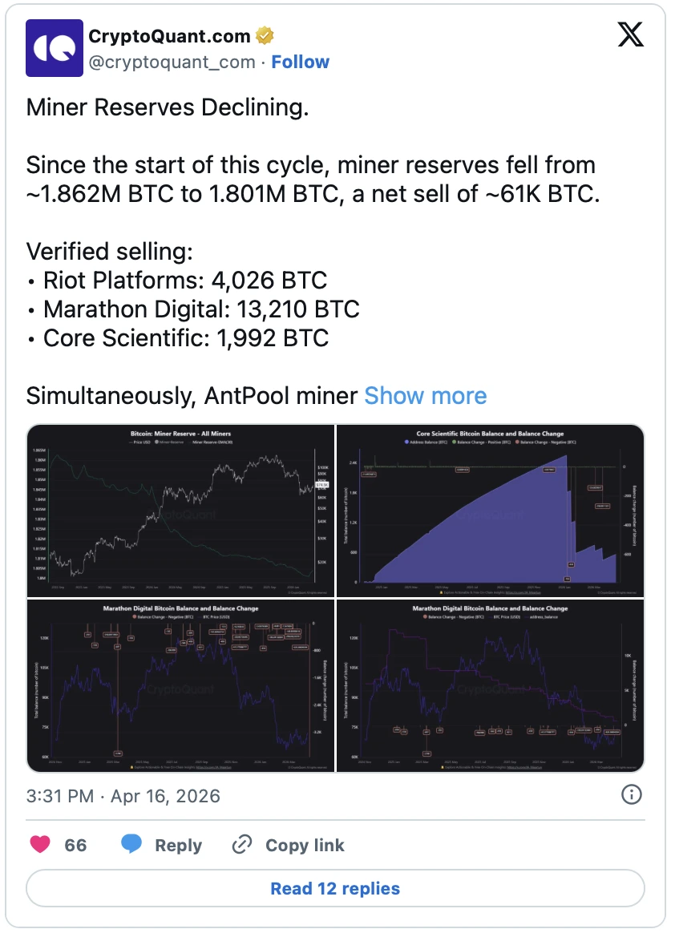675x933 pixels.
Task: Follow the cryptoquant_com account
Action: click(300, 62)
